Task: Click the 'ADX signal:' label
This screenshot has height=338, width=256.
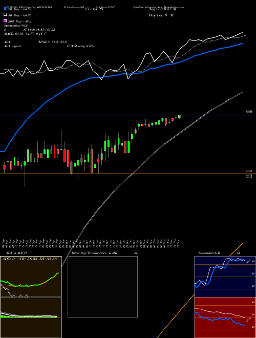Action: click(x=13, y=46)
